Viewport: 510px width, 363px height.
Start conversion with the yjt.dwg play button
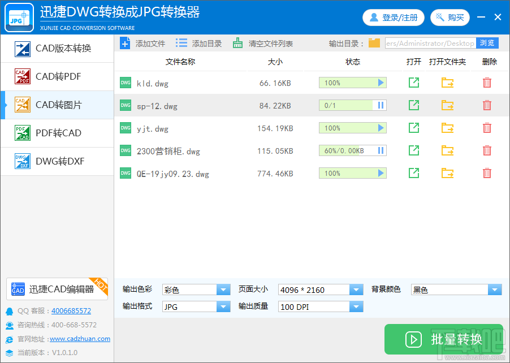[x=381, y=128]
